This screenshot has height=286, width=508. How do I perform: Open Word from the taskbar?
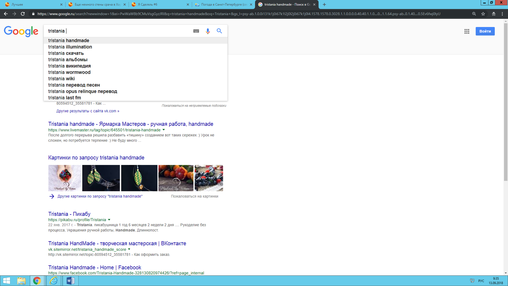point(70,281)
